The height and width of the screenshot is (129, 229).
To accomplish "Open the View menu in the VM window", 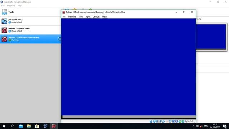I will (81, 17).
